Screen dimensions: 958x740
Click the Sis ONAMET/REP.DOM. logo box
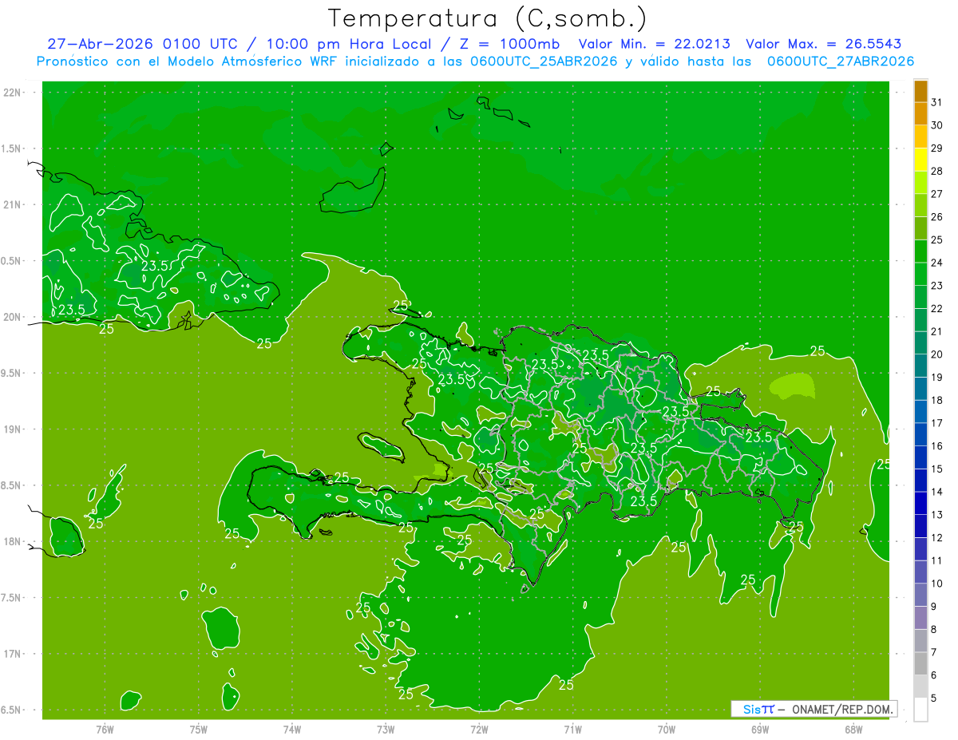pyautogui.click(x=814, y=709)
